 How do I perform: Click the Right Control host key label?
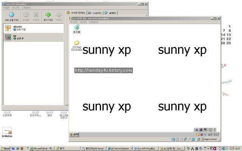click(211, 139)
